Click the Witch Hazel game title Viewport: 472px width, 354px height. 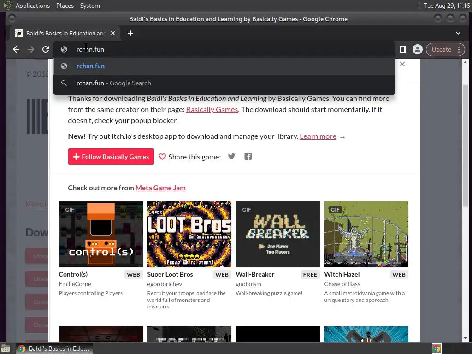pyautogui.click(x=342, y=274)
